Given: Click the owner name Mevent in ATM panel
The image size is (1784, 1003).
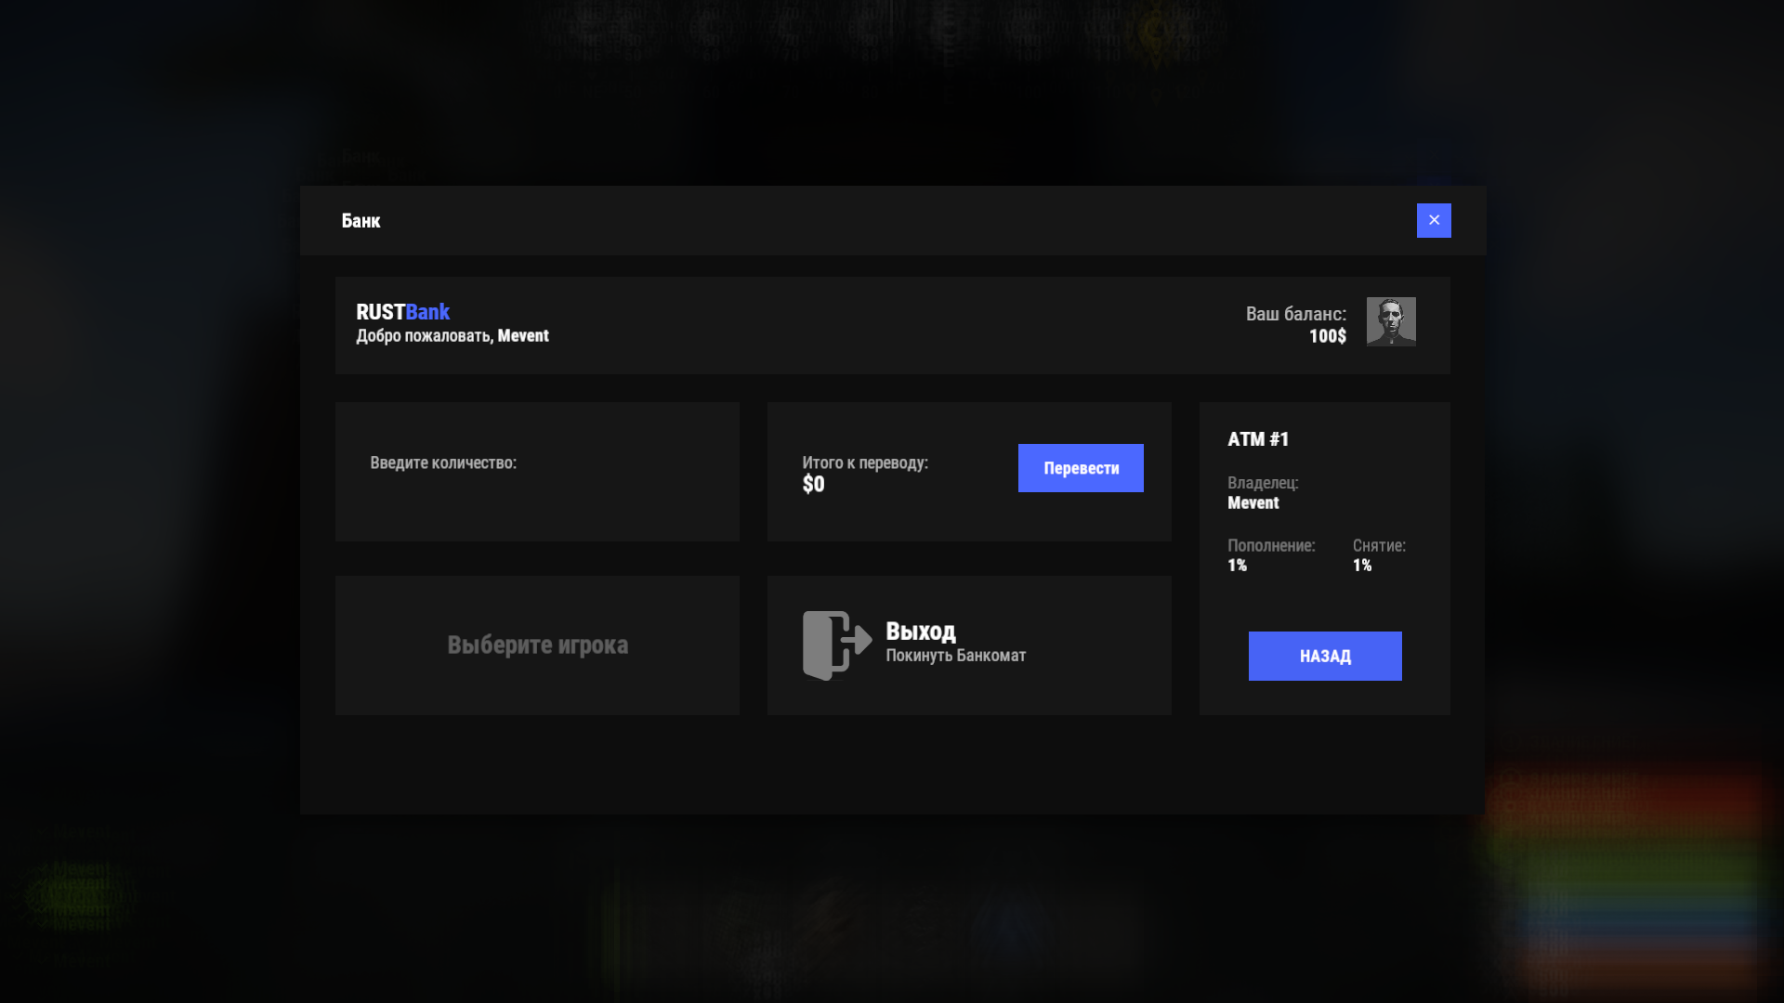Looking at the screenshot, I should tap(1253, 502).
